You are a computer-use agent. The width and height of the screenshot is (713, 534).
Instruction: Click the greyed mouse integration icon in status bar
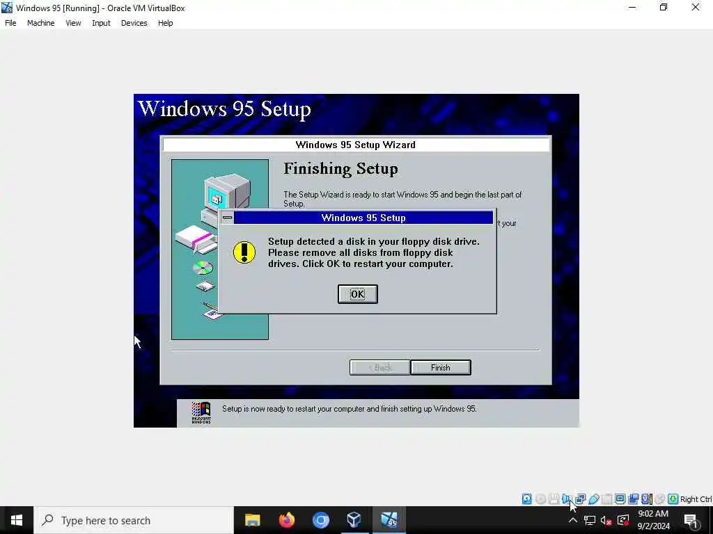pyautogui.click(x=660, y=499)
